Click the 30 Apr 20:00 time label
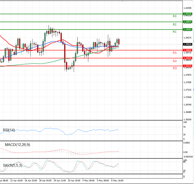 (74, 181)
